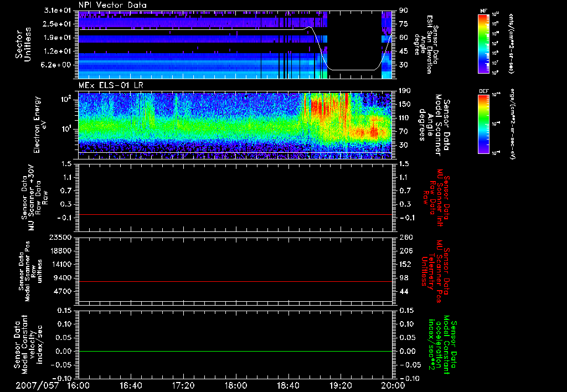Screen dimensions: 567x392
Task: Click the '1.9e+01' sector tick value
Action: point(58,38)
